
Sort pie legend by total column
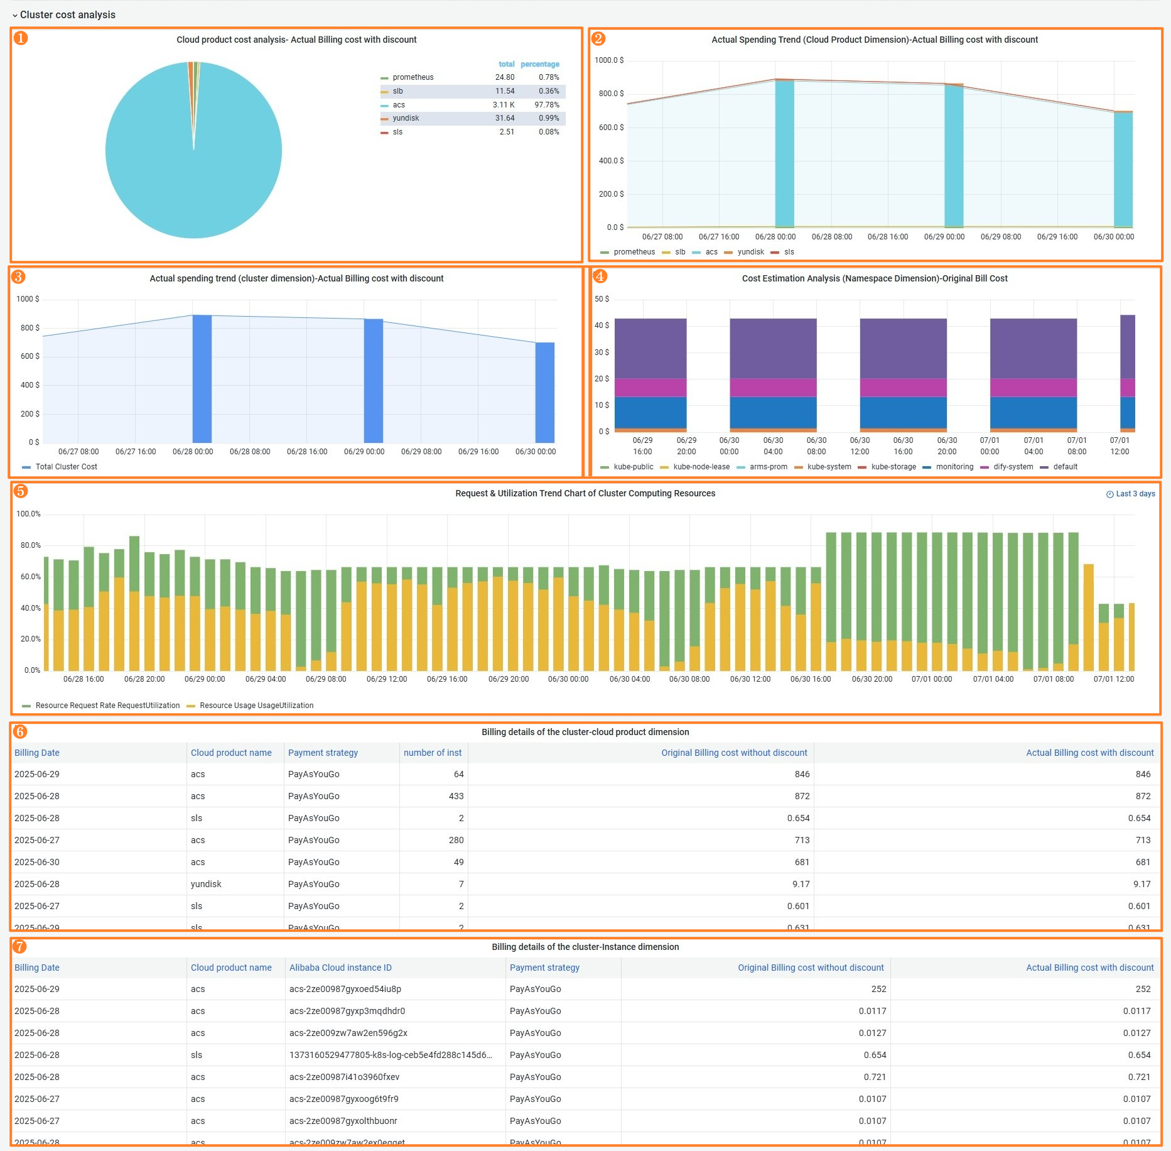[506, 64]
